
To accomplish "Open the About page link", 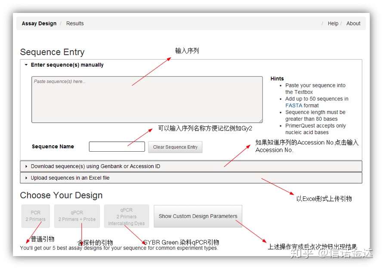I will 353,23.
